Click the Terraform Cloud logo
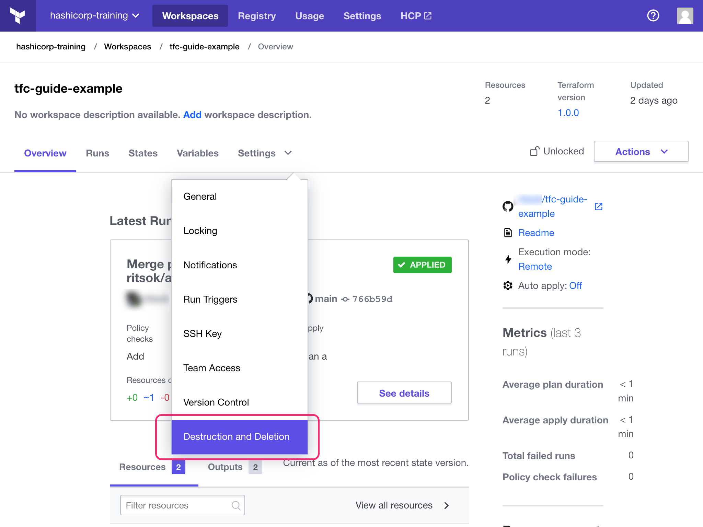 click(18, 15)
